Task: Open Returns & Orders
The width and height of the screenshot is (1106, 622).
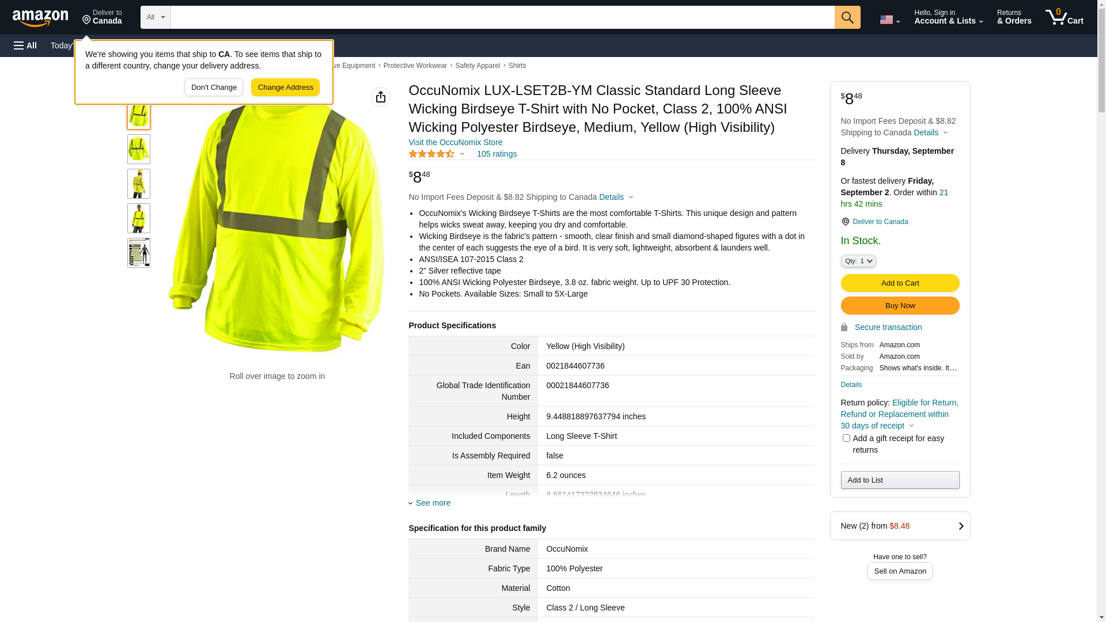Action: [x=1013, y=17]
